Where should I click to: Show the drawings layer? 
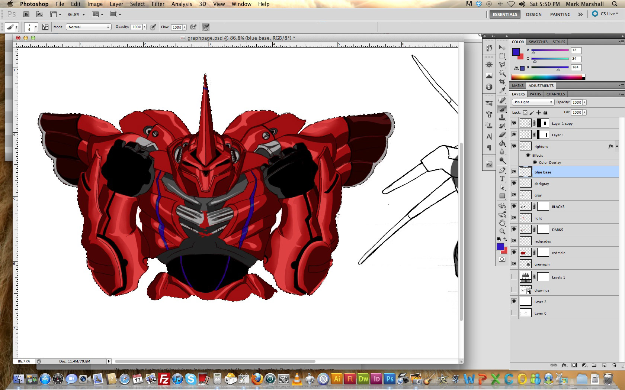514,290
